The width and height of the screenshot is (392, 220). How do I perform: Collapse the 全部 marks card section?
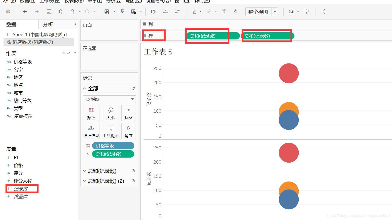pyautogui.click(x=85, y=88)
